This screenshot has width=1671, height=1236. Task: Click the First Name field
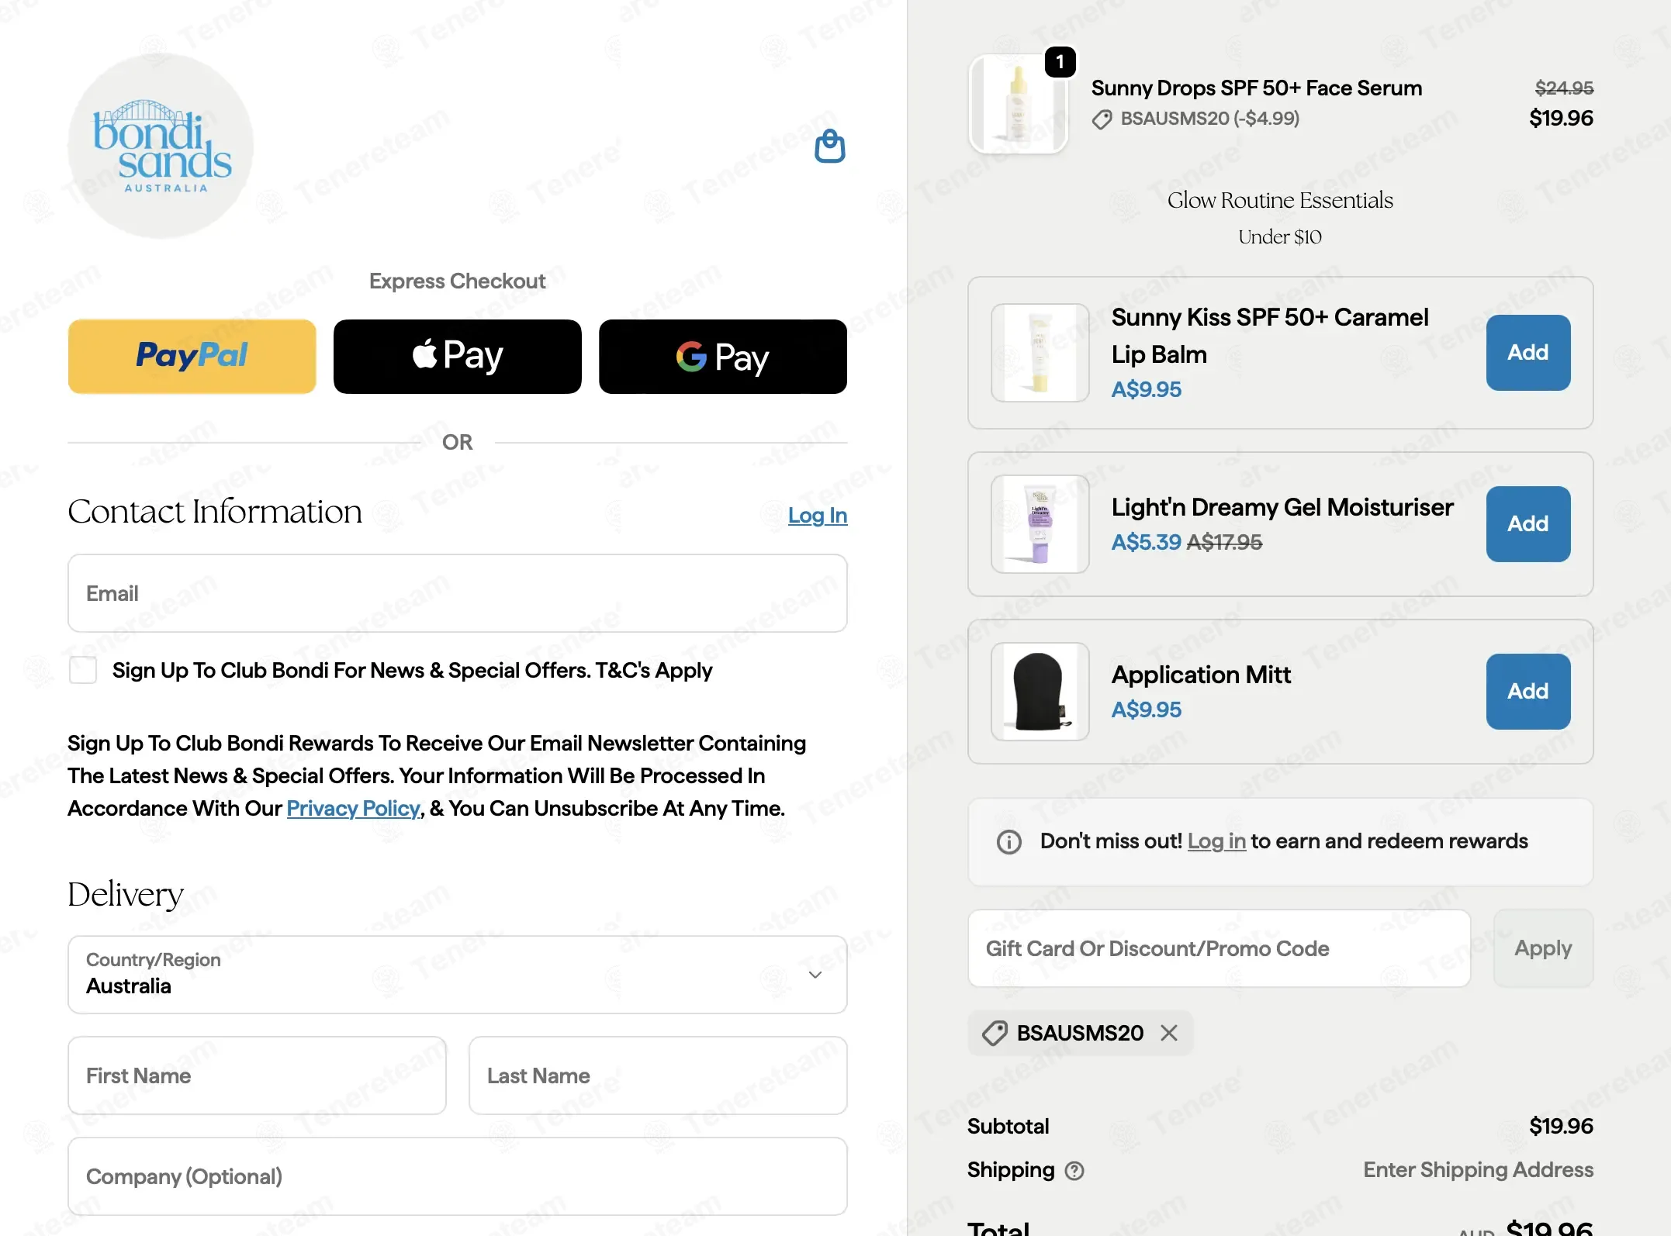coord(257,1075)
